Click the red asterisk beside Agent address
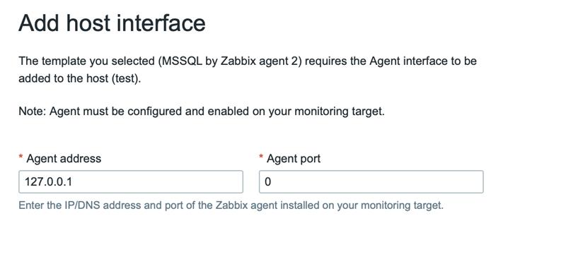The height and width of the screenshot is (259, 566). (21, 157)
